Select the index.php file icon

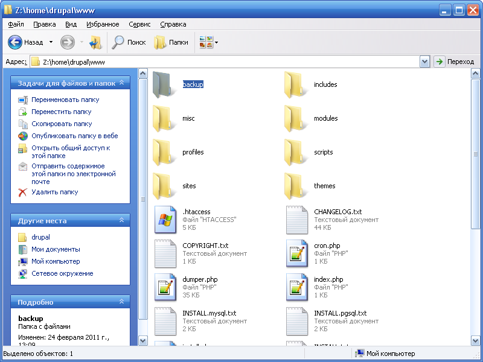point(297,287)
